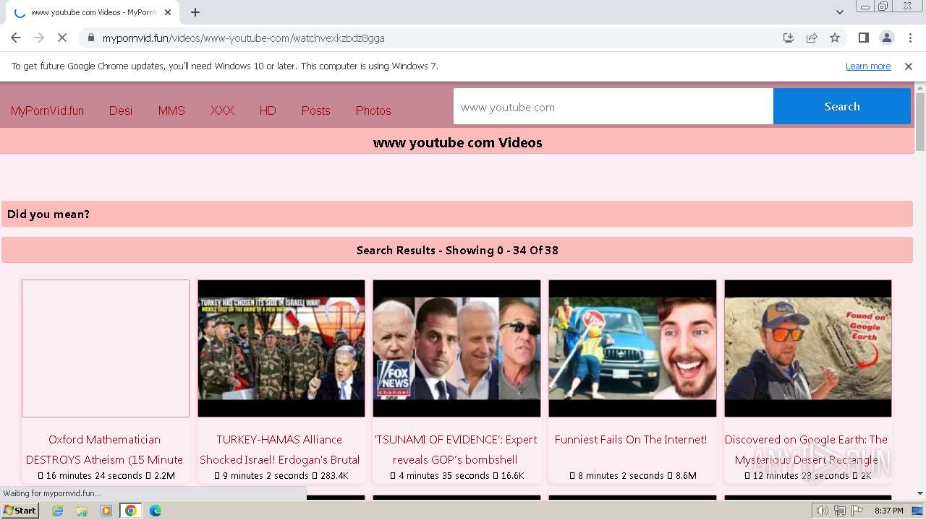Switch to Chrome in the taskbar
This screenshot has width=926, height=520.
131,511
